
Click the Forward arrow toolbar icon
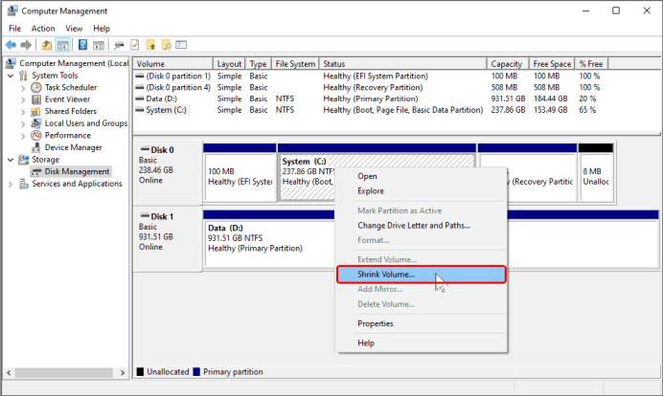pos(26,45)
